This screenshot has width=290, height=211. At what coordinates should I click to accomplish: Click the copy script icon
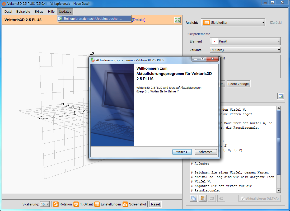[193, 198]
